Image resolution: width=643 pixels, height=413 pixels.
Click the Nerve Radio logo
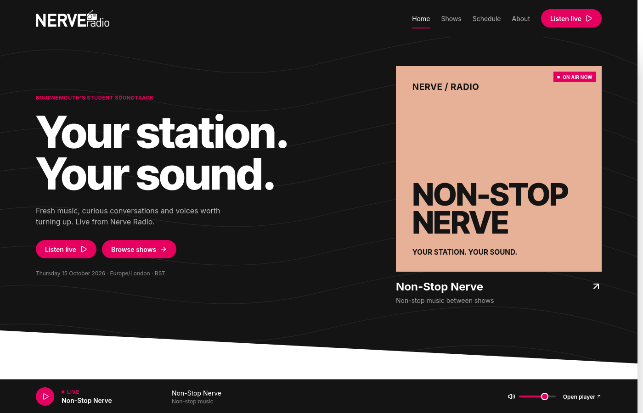pyautogui.click(x=73, y=19)
